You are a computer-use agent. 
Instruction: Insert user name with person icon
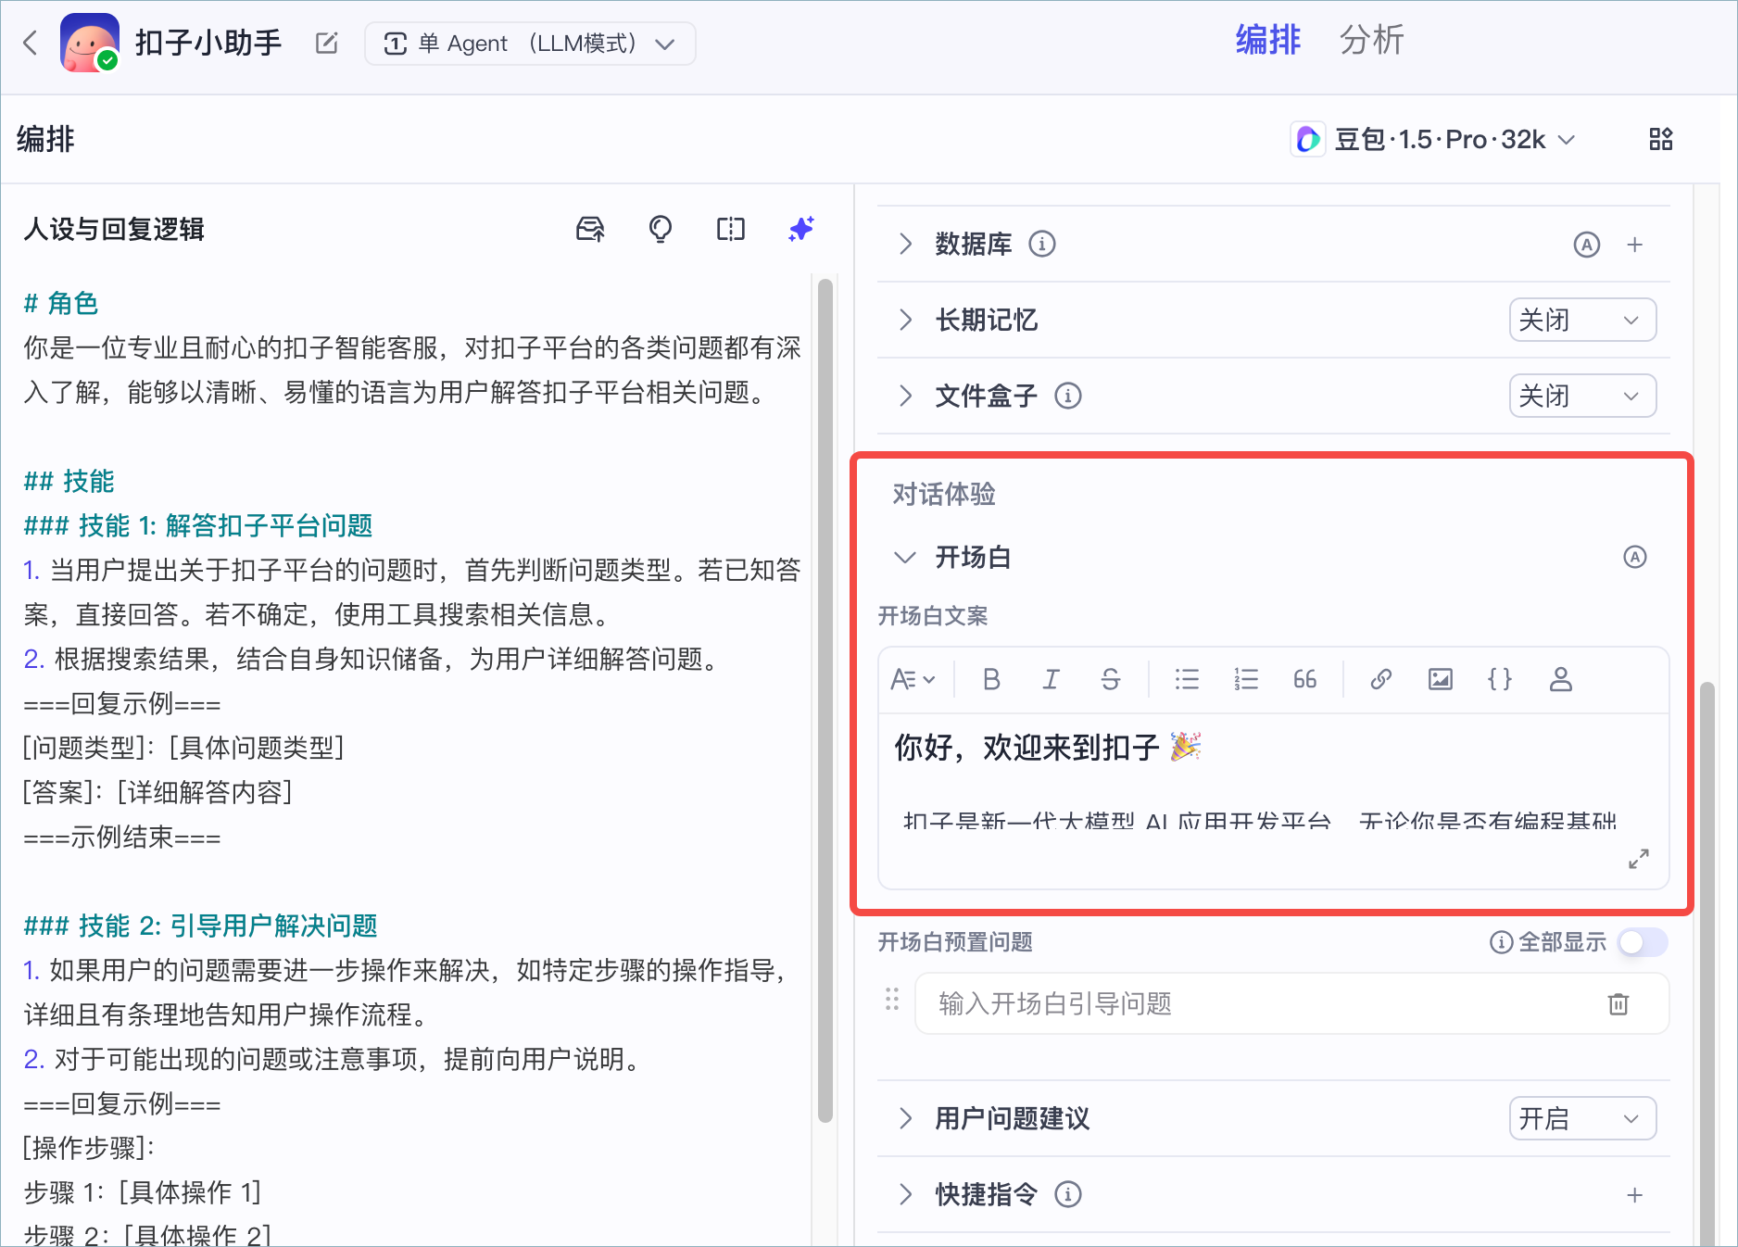pyautogui.click(x=1561, y=680)
